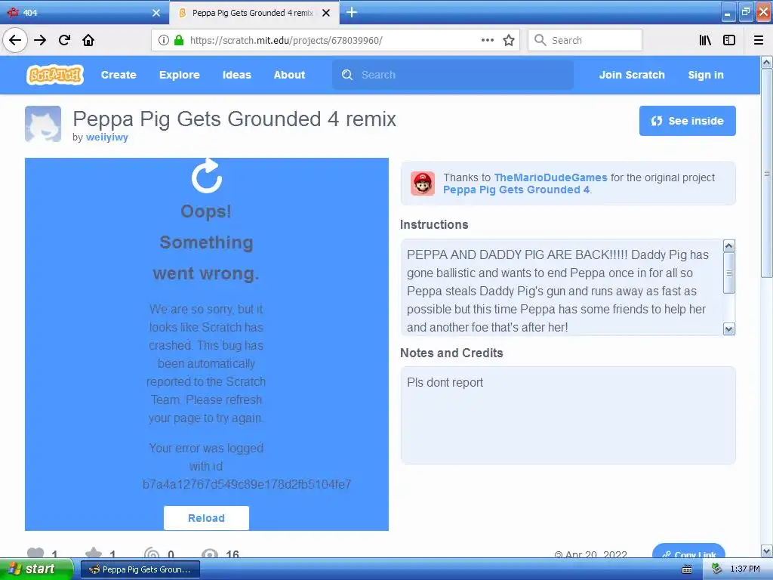Show site information icon in address bar
Viewport: 773px width, 580px height.
click(x=163, y=40)
